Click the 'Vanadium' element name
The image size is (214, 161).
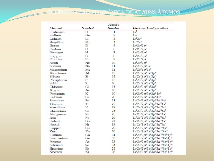pyautogui.click(x=57, y=107)
